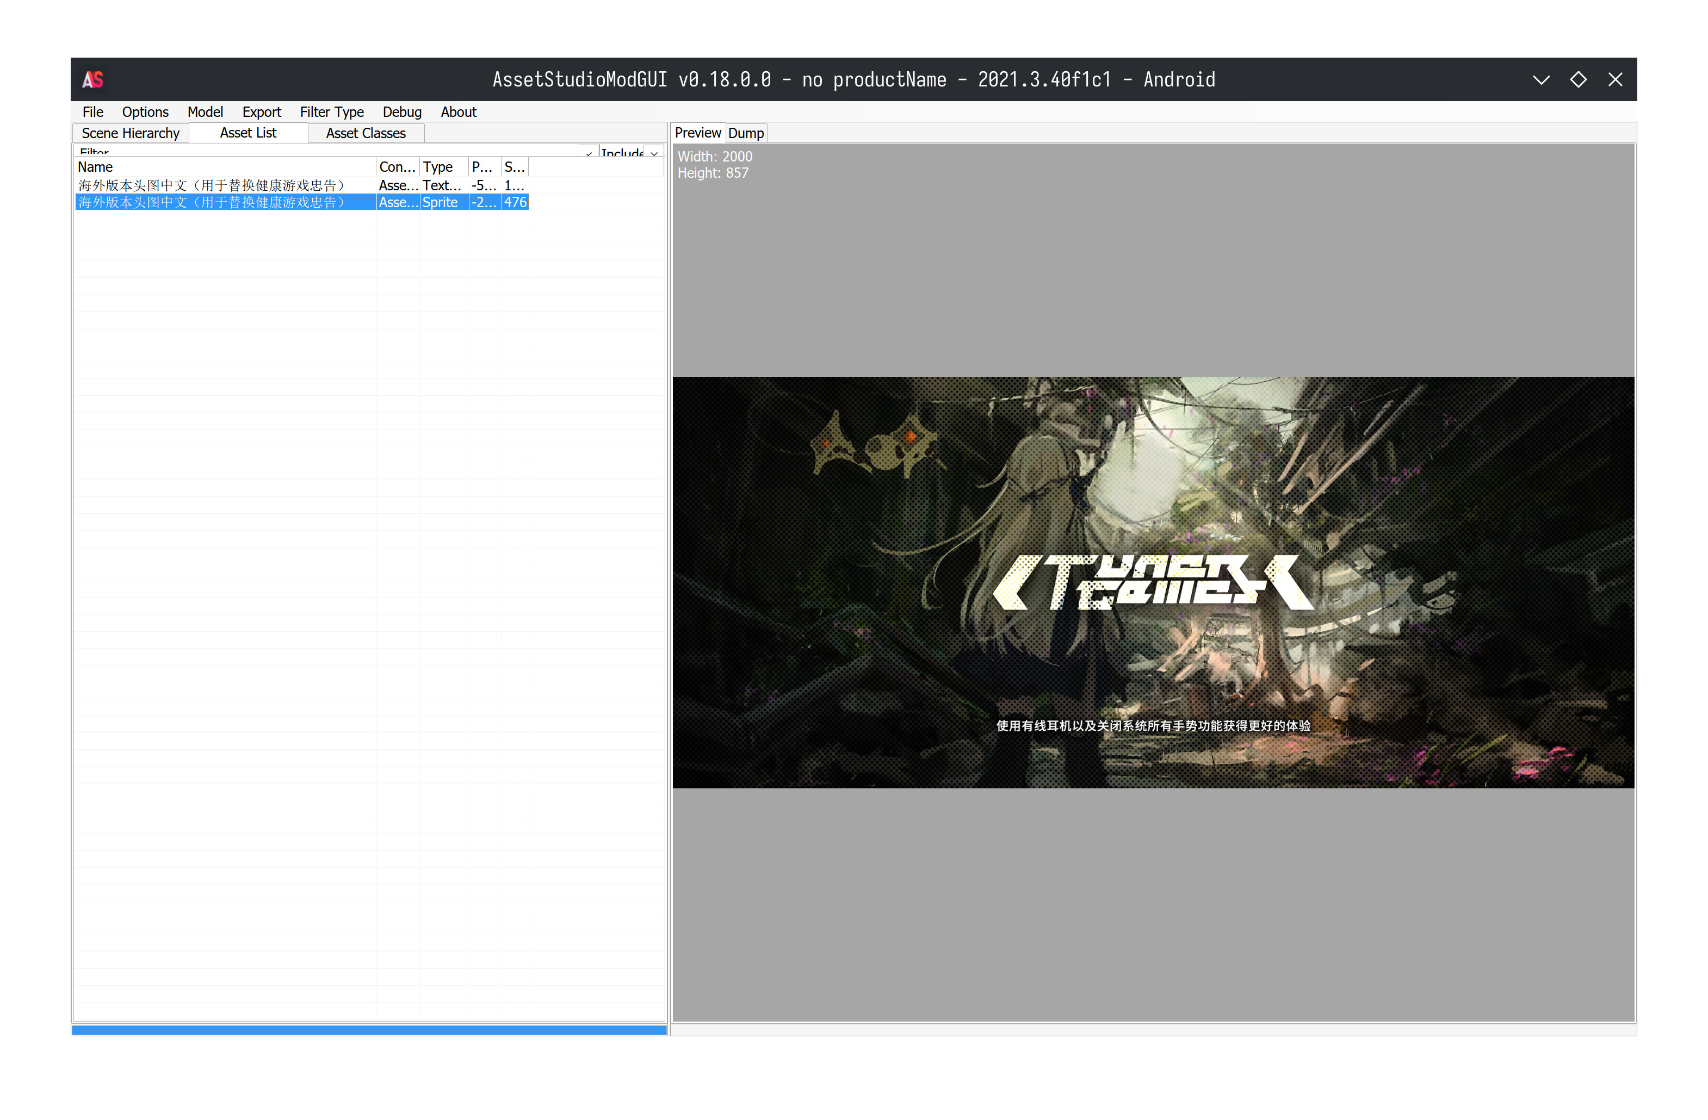Click the -5... path ID cell

pyautogui.click(x=485, y=185)
